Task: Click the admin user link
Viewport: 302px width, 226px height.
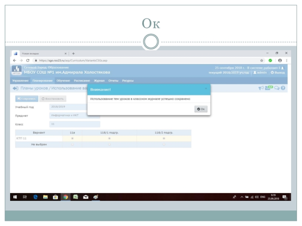Action: click(x=260, y=72)
